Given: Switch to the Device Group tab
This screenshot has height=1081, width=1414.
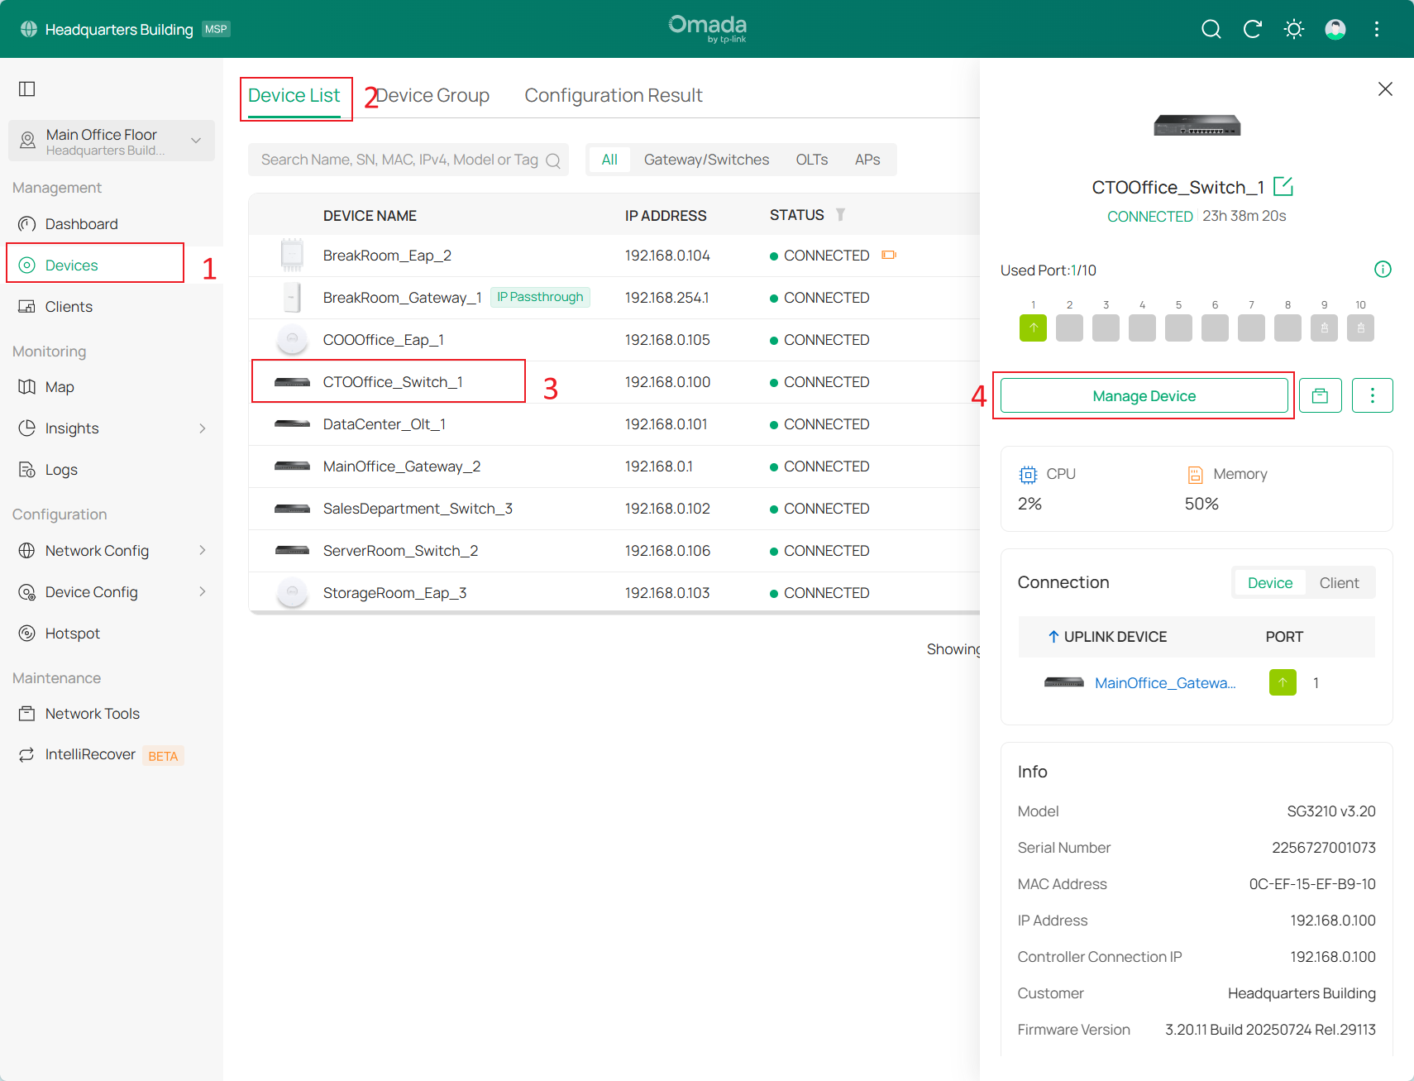Looking at the screenshot, I should tap(432, 96).
